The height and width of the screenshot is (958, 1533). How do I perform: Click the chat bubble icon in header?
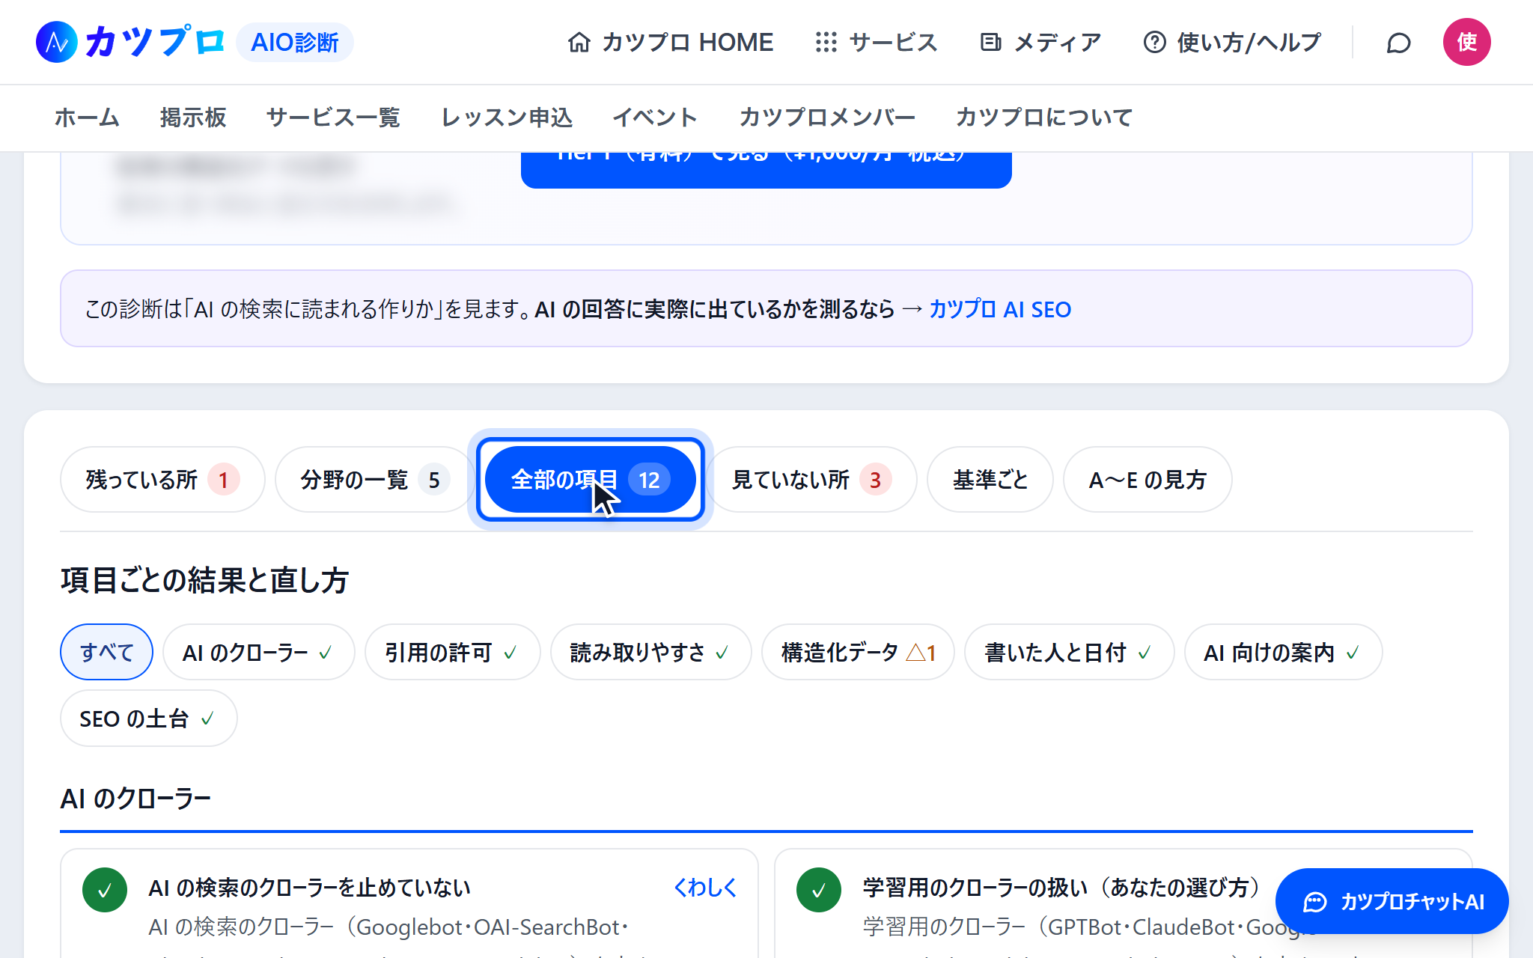pos(1398,43)
